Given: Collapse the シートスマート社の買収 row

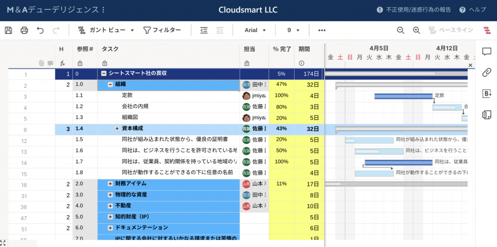Looking at the screenshot, I should click(x=103, y=74).
